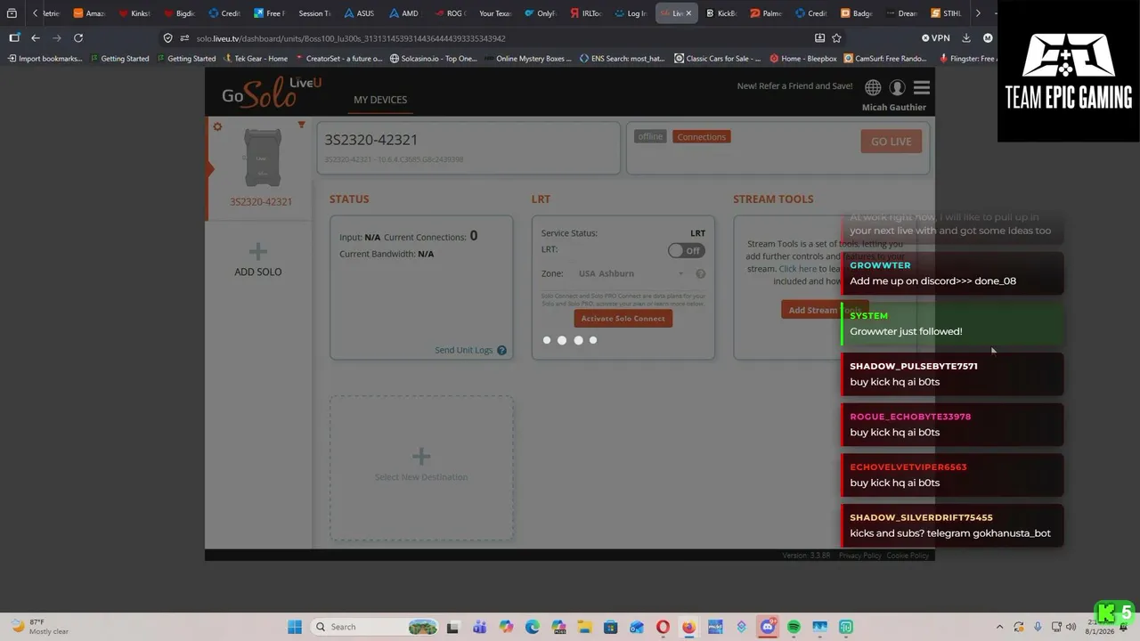Switch to the AMD browser tab
The height and width of the screenshot is (641, 1140).
(x=404, y=13)
